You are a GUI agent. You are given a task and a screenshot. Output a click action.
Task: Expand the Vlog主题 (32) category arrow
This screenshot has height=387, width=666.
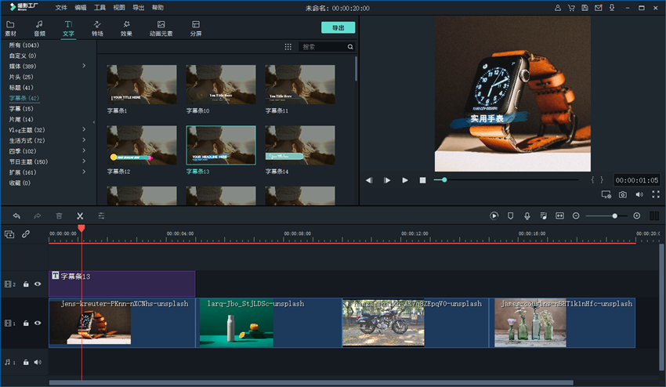pyautogui.click(x=84, y=129)
